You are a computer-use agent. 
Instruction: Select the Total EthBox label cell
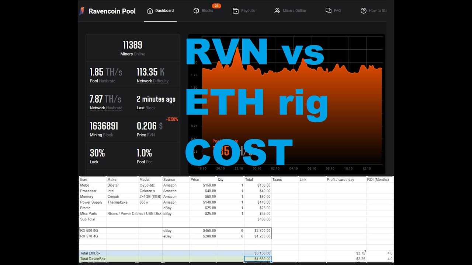point(93,253)
